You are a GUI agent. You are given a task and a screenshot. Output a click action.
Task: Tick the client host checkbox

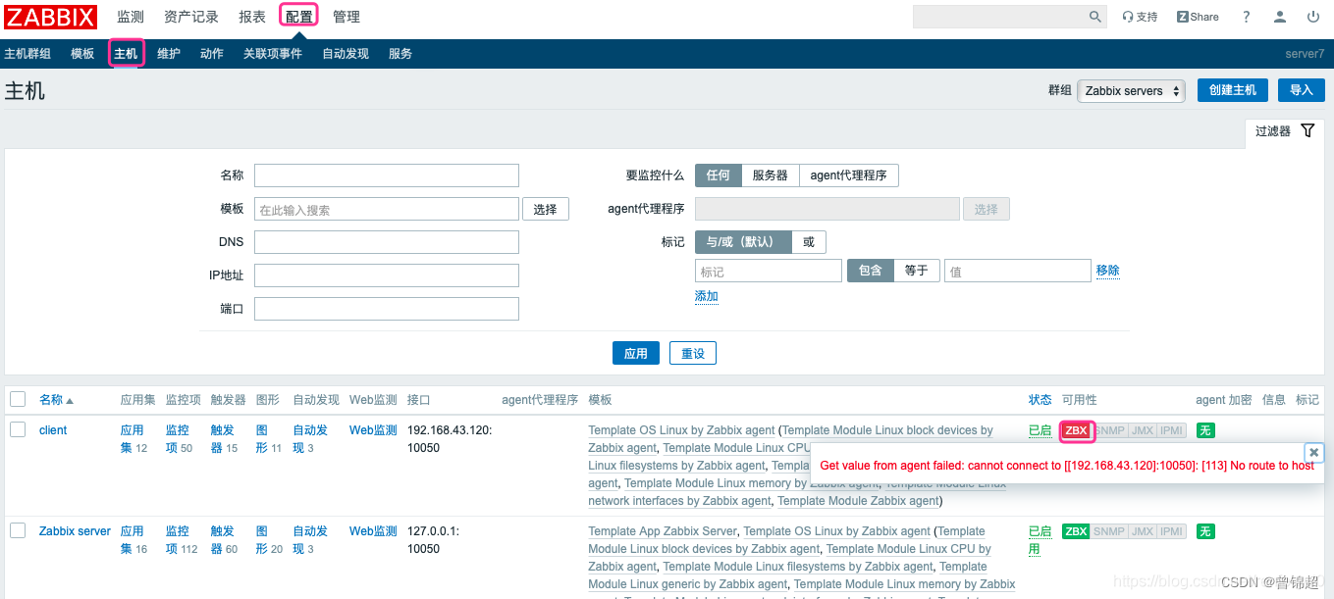pos(18,429)
